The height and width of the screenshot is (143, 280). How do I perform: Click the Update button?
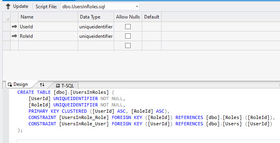pos(17,6)
